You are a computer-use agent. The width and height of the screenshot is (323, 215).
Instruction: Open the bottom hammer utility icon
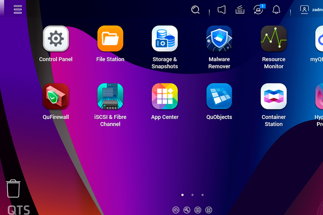(187, 210)
